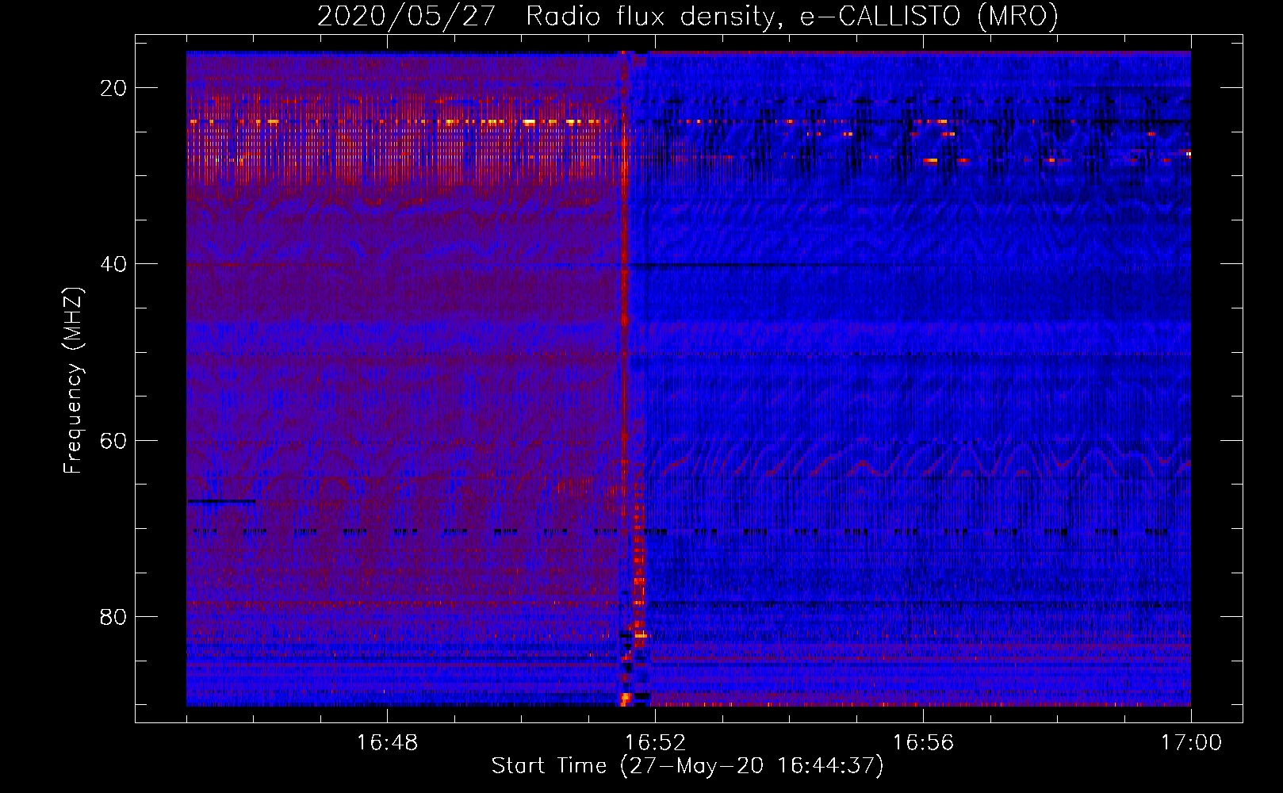The width and height of the screenshot is (1283, 793).
Task: Click the 16:48 time axis label
Action: [387, 743]
